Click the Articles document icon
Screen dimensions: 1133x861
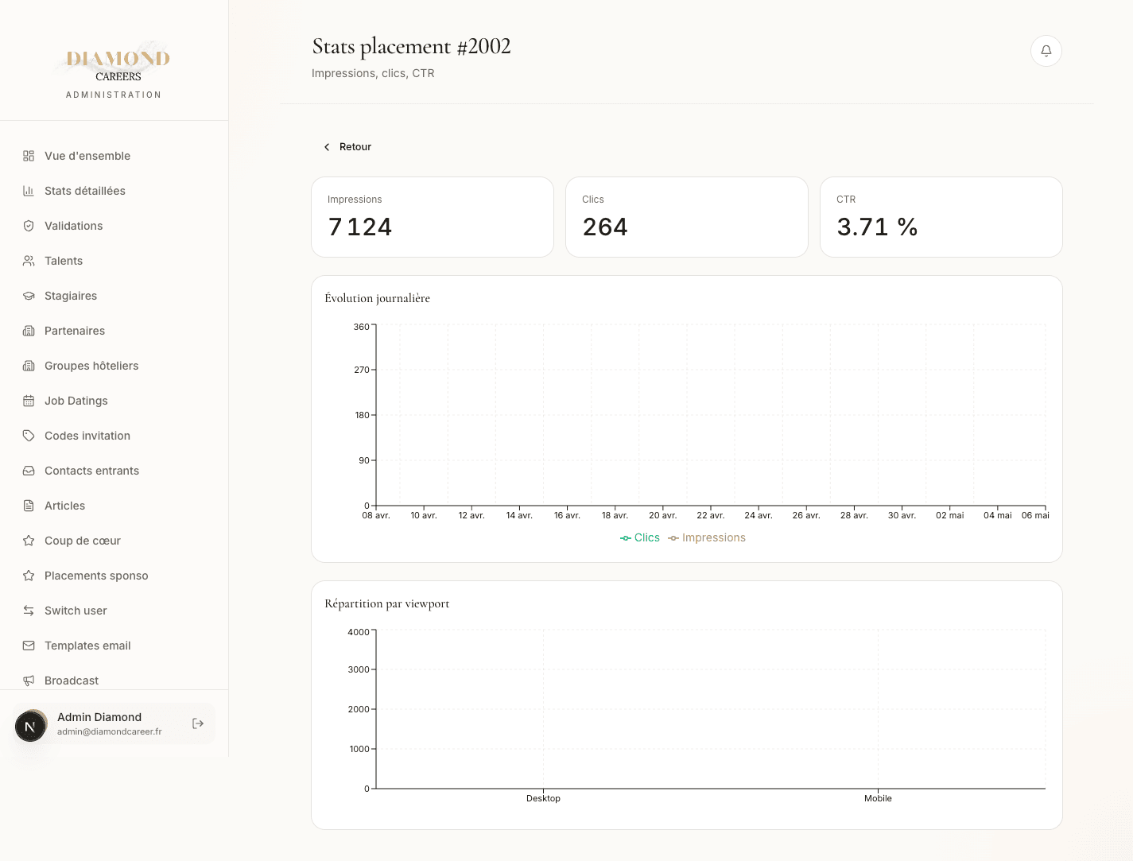[29, 506]
